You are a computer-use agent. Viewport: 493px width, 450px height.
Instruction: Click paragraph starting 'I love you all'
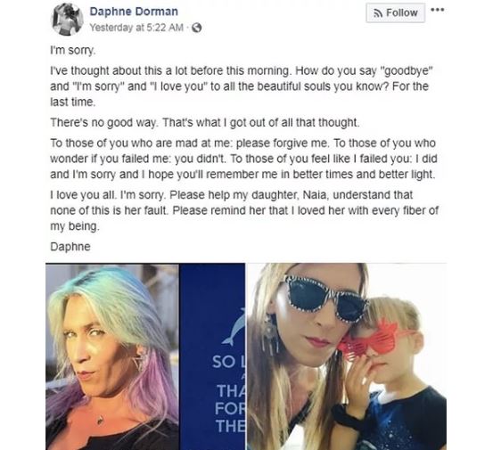[x=244, y=210]
